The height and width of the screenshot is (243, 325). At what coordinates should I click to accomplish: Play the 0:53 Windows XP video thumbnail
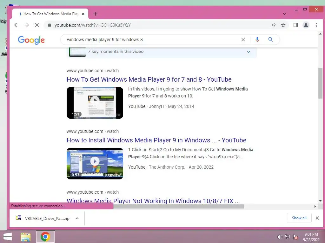pyautogui.click(x=95, y=164)
